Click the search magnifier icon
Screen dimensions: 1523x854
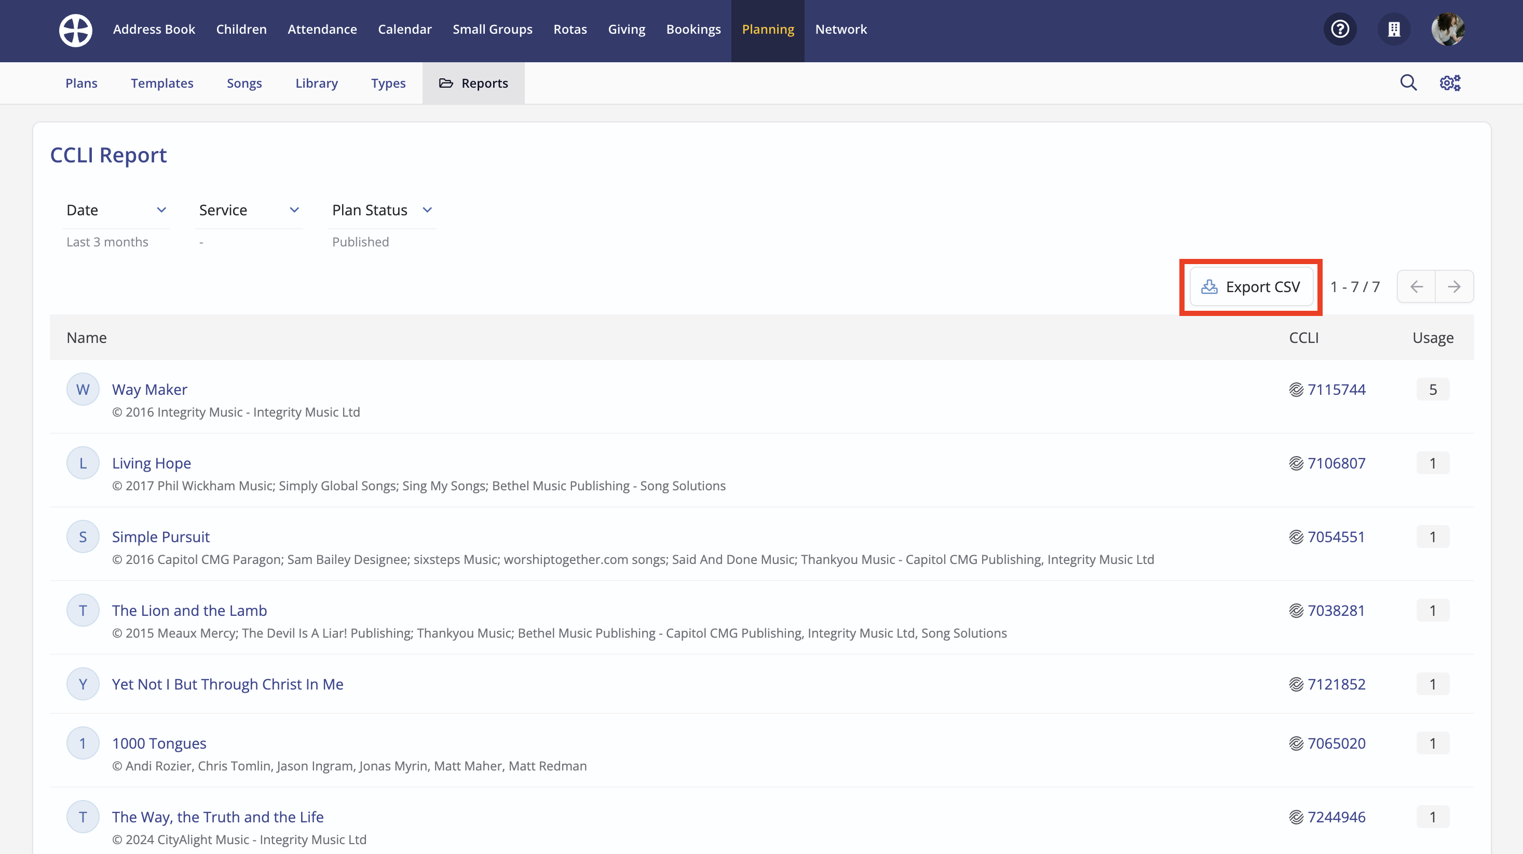point(1408,82)
